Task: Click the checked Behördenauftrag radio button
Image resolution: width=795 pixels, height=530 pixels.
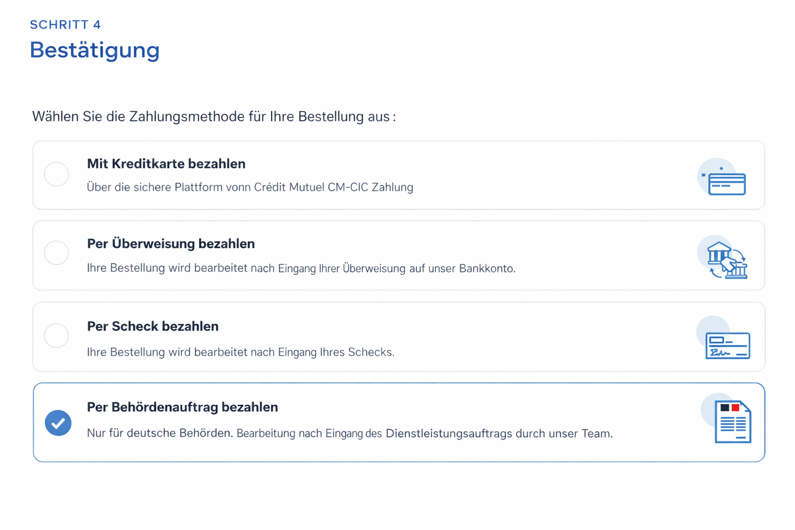Action: (58, 423)
